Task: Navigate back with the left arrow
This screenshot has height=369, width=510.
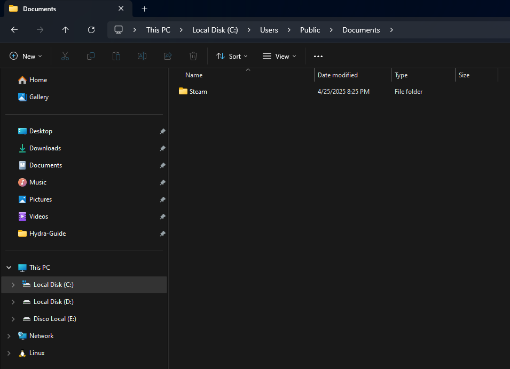Action: point(14,30)
